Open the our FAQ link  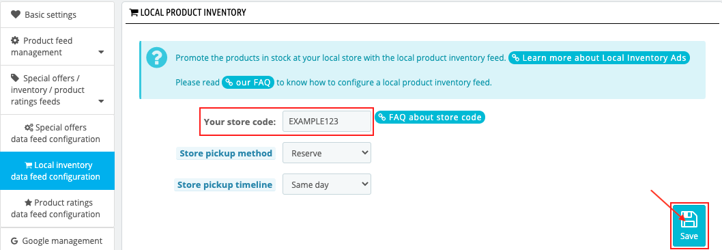click(x=248, y=83)
